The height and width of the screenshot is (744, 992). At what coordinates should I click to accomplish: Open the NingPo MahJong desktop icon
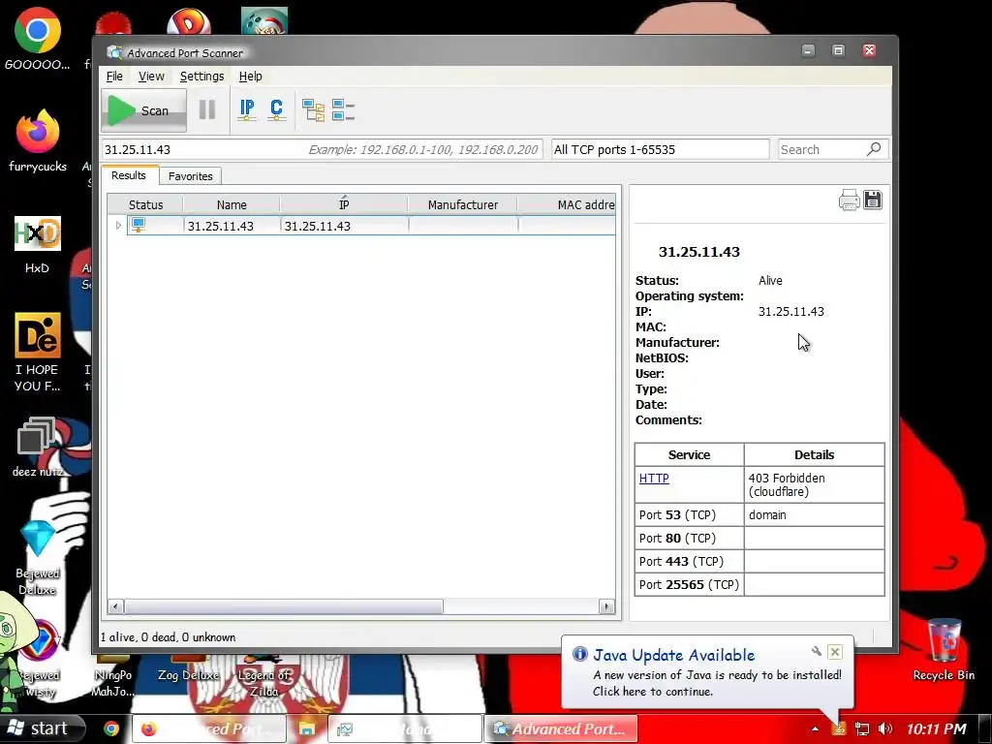[x=112, y=677]
